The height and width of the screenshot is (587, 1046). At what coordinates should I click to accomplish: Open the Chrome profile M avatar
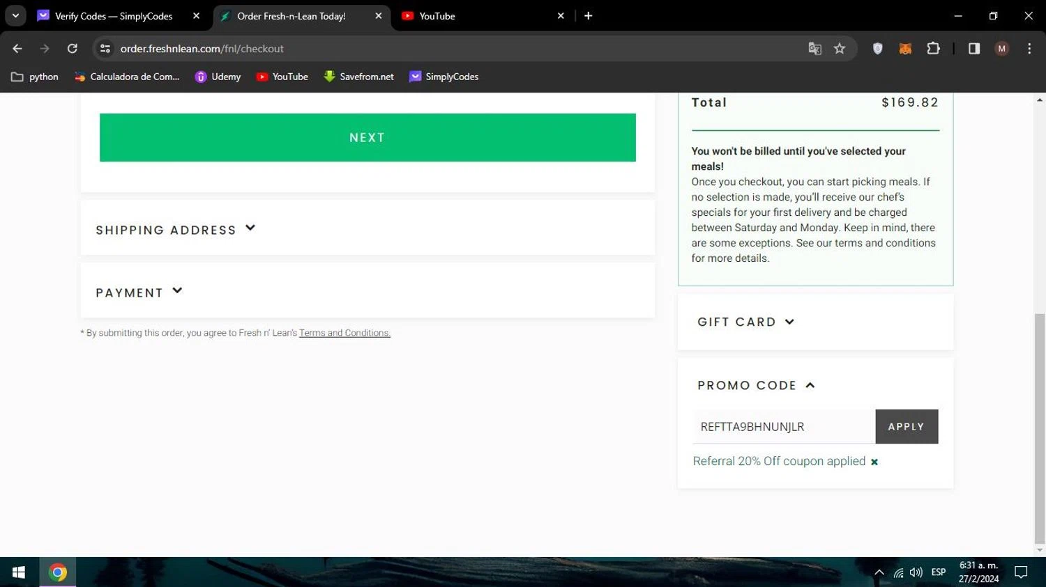point(1002,49)
